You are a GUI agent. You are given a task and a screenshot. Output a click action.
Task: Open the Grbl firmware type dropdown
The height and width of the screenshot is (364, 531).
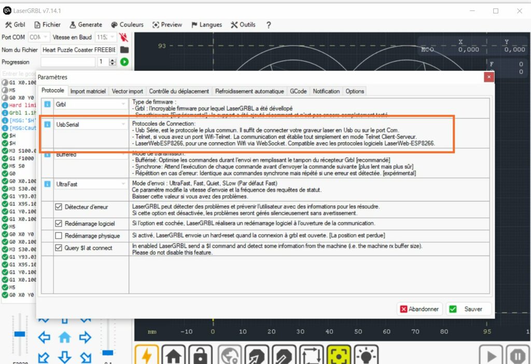(x=90, y=104)
